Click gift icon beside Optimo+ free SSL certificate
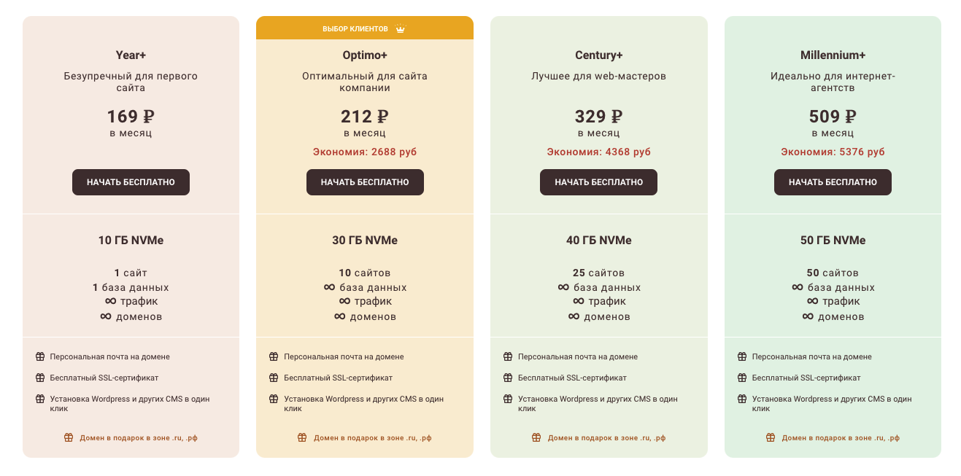 coord(274,378)
